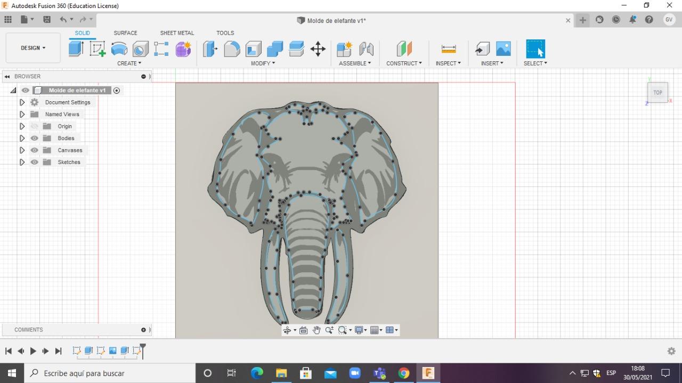The image size is (682, 383).
Task: Open the DESIGN workspace dropdown
Action: pos(33,48)
